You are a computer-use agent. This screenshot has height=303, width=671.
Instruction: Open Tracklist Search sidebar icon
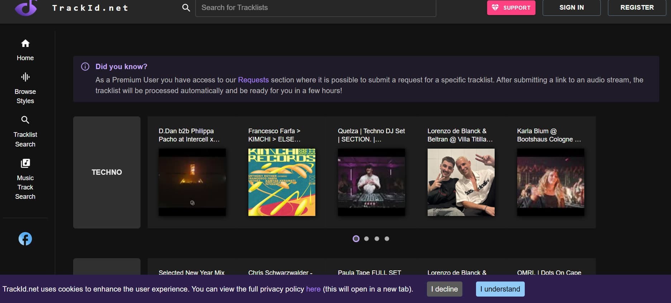tap(25, 120)
